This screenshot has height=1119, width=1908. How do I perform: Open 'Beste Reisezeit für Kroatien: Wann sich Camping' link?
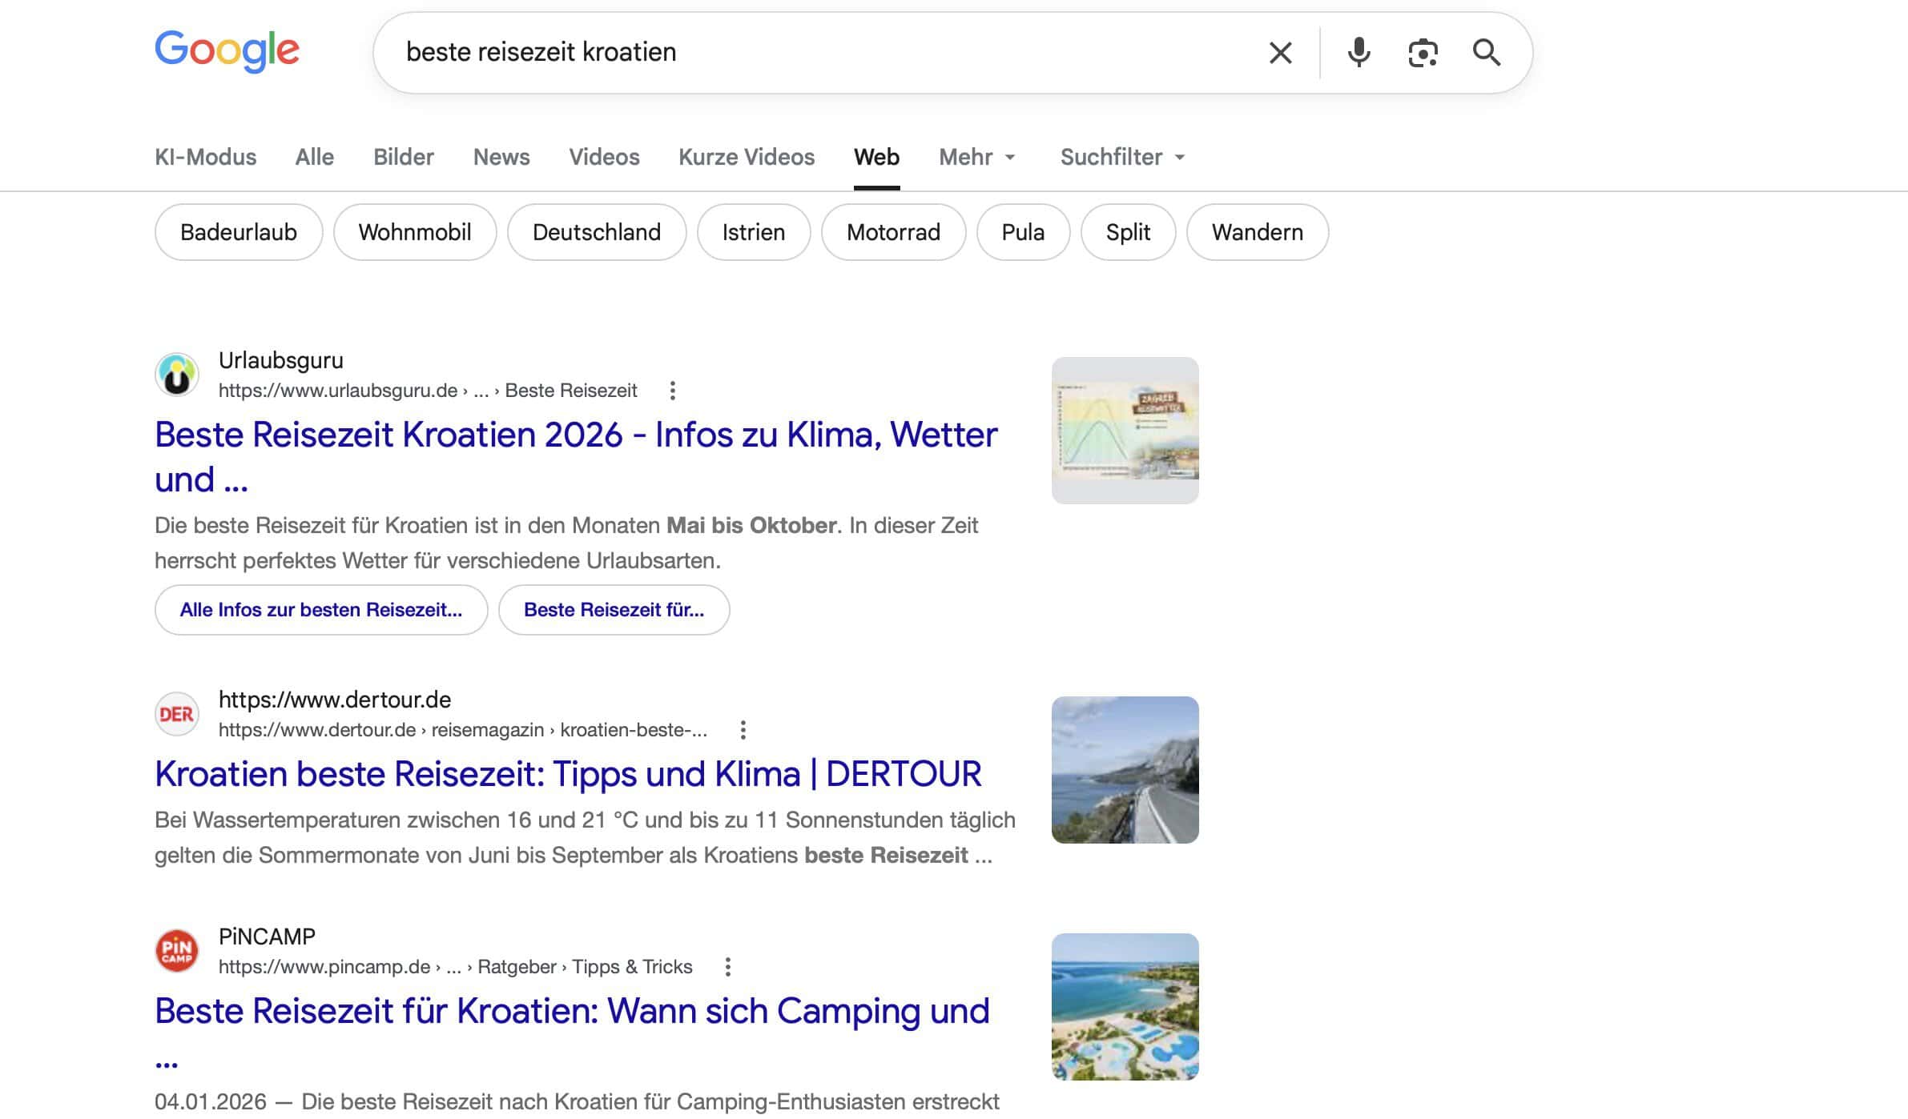click(572, 1033)
